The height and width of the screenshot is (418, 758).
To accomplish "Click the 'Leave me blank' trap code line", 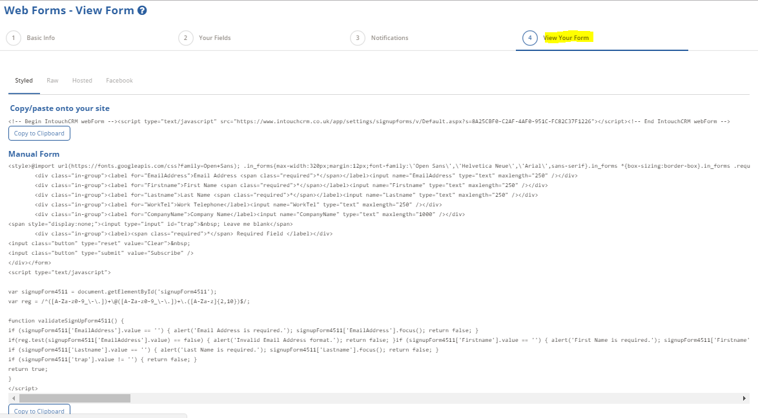I will 150,224.
